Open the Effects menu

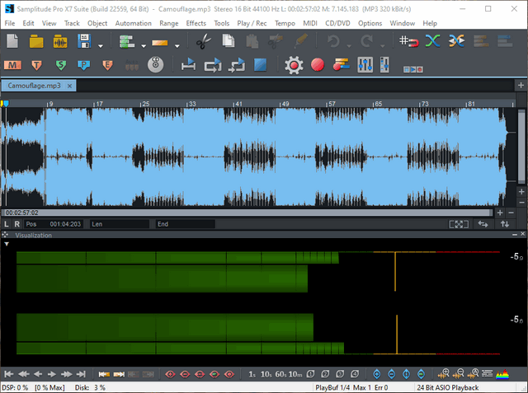tap(196, 23)
